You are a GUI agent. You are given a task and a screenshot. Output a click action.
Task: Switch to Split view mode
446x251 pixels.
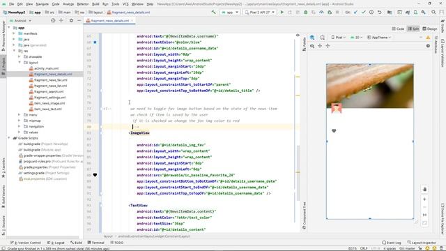pyautogui.click(x=413, y=29)
